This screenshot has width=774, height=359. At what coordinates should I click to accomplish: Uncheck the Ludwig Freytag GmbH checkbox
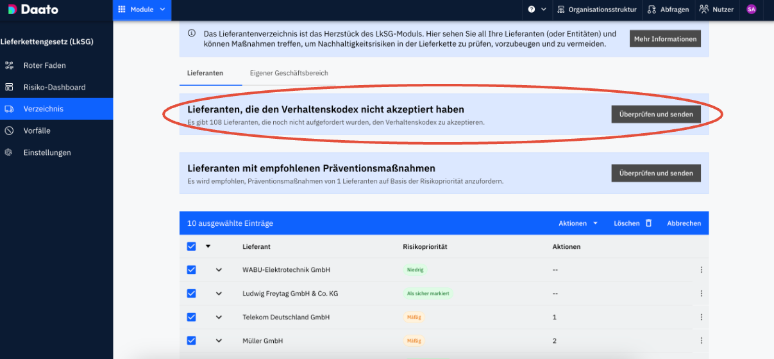coord(191,294)
